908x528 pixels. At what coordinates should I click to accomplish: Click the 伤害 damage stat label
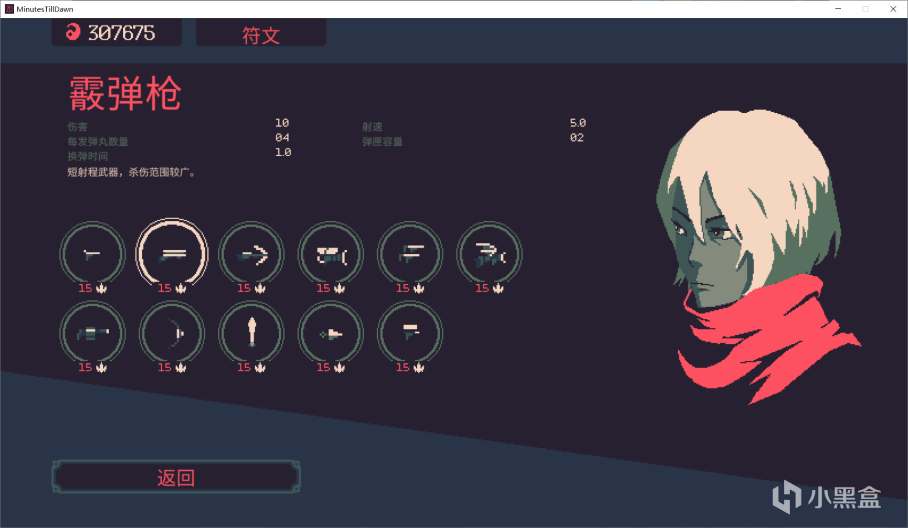click(x=77, y=127)
